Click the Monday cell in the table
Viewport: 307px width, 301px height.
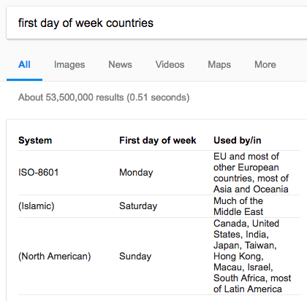point(136,173)
